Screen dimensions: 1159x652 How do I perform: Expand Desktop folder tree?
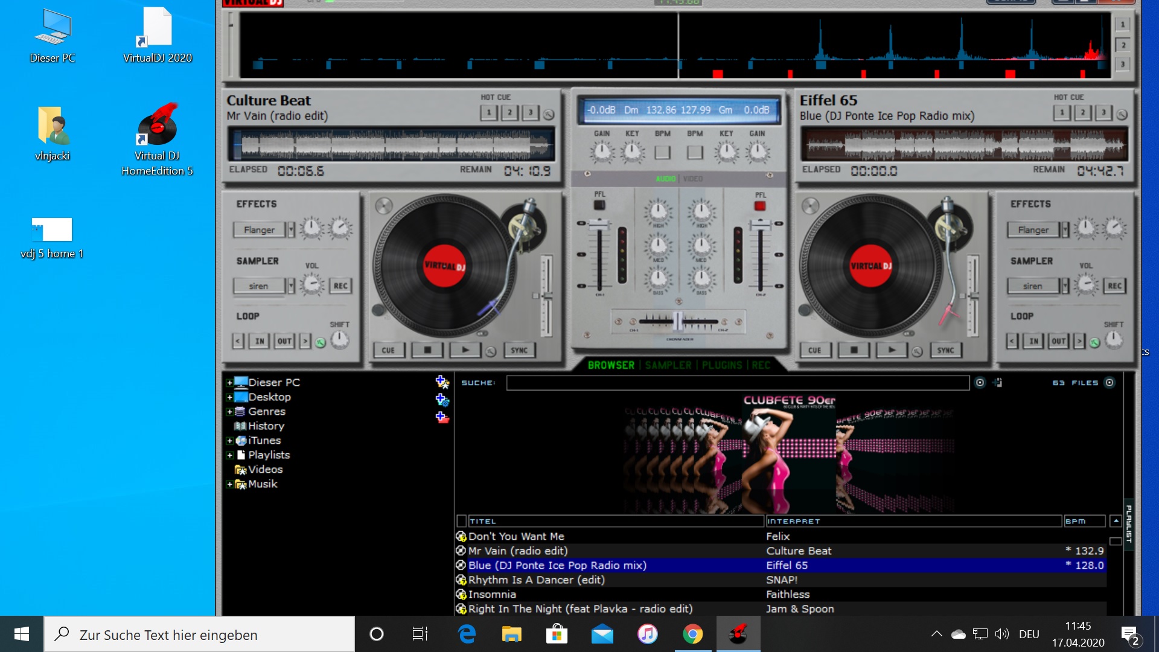point(229,397)
